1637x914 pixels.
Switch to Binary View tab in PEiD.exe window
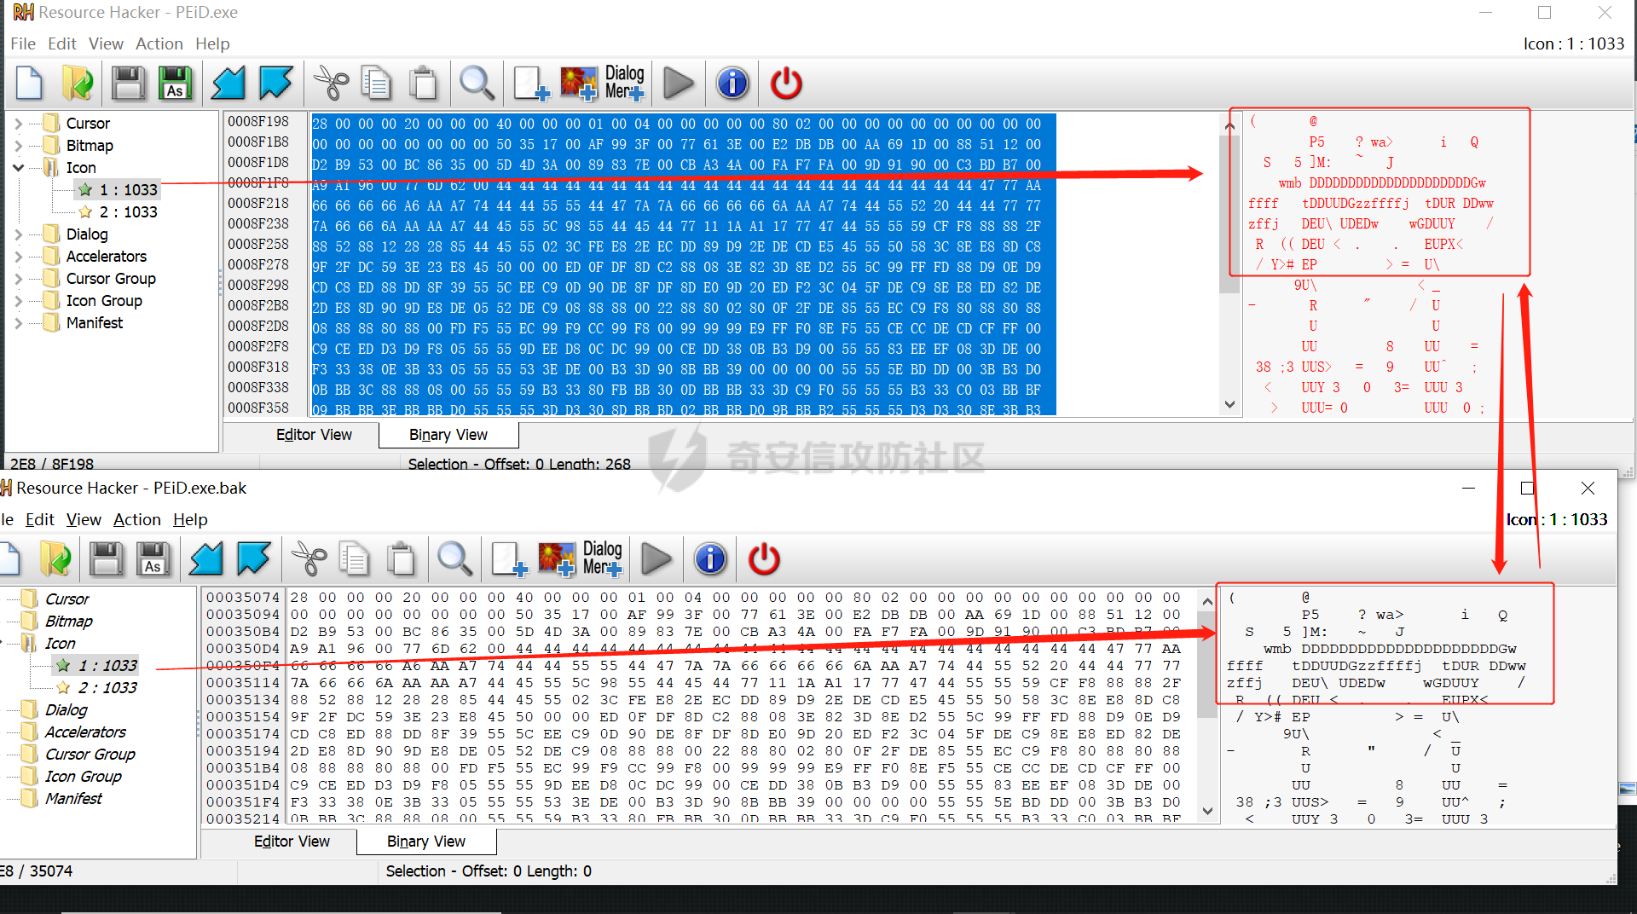[448, 435]
